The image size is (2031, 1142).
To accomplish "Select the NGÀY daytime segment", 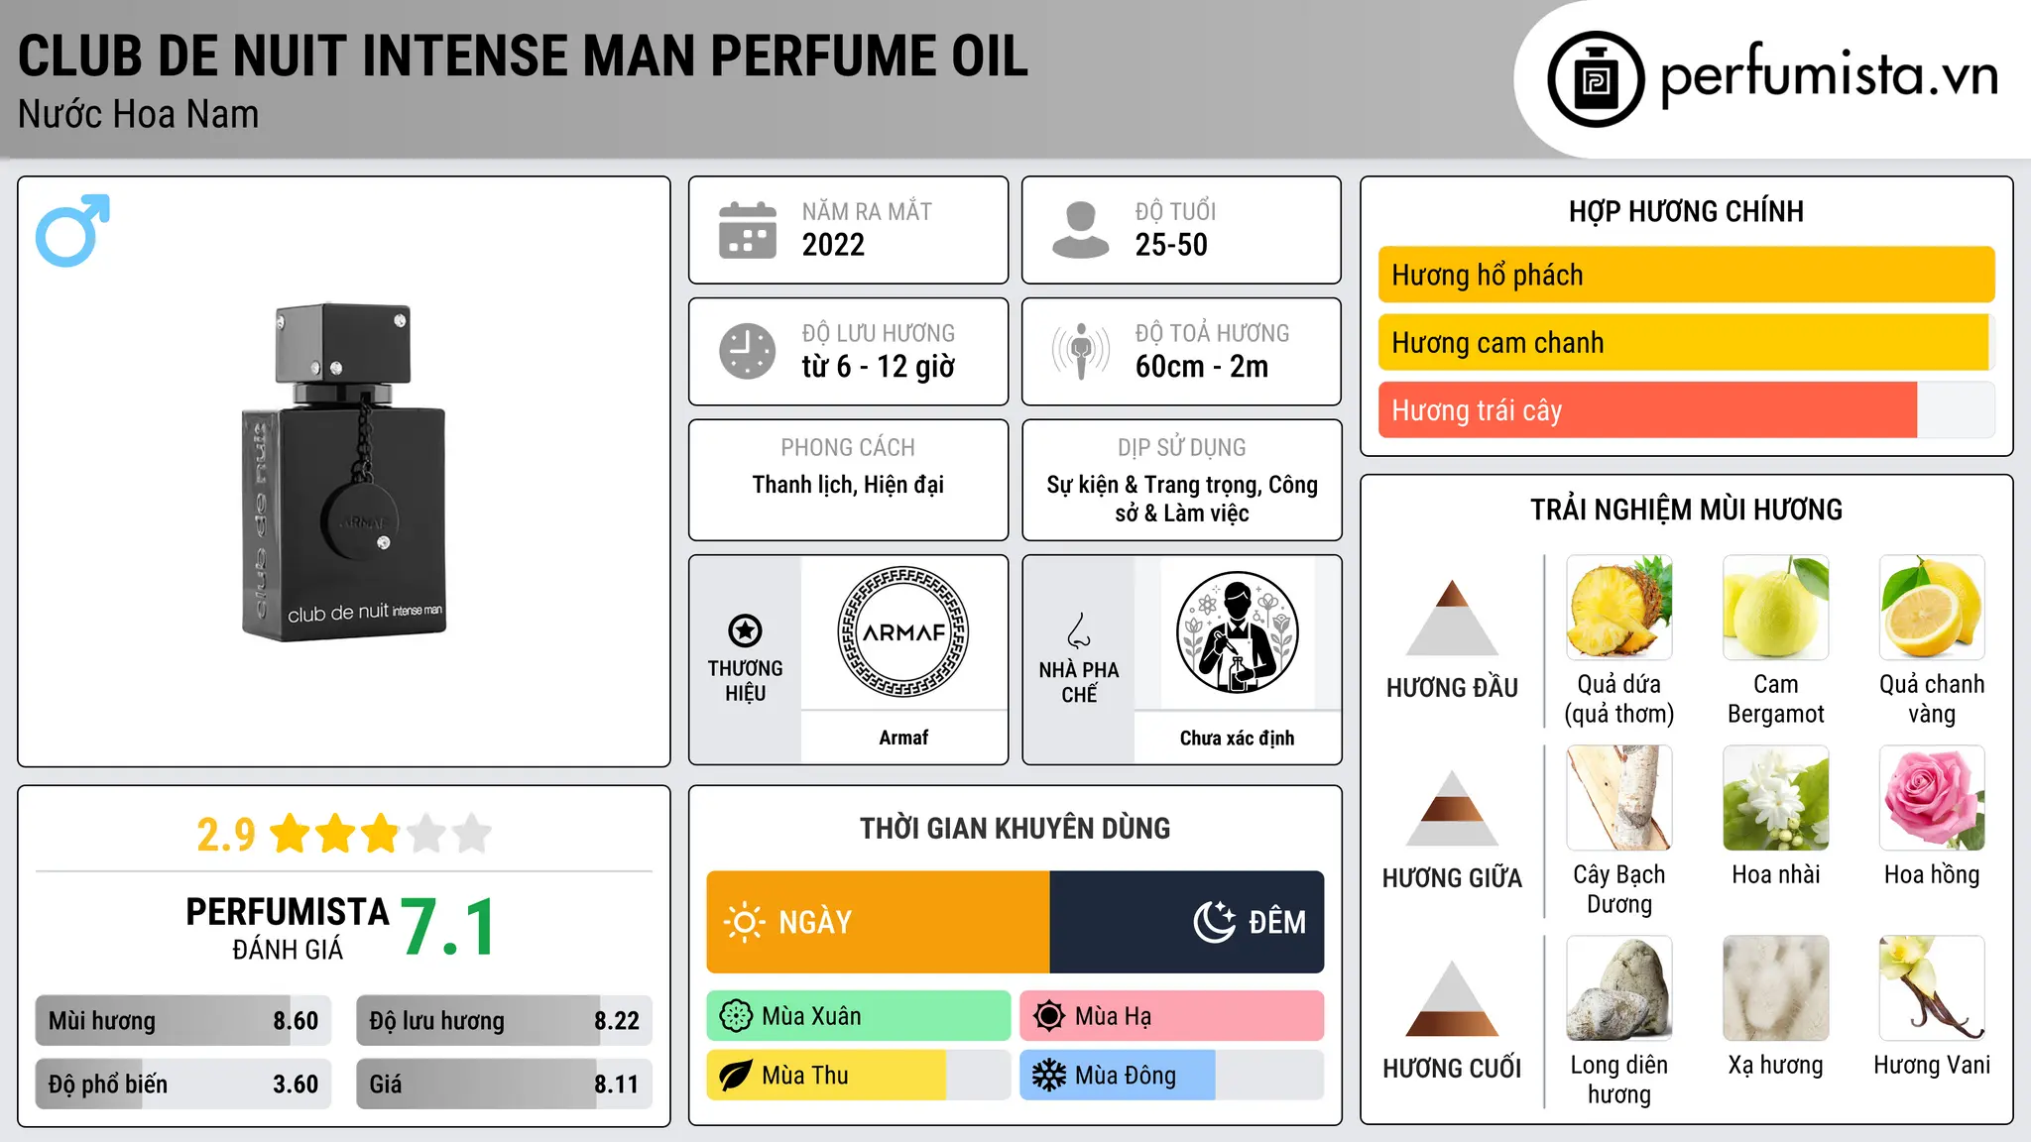I will [879, 922].
